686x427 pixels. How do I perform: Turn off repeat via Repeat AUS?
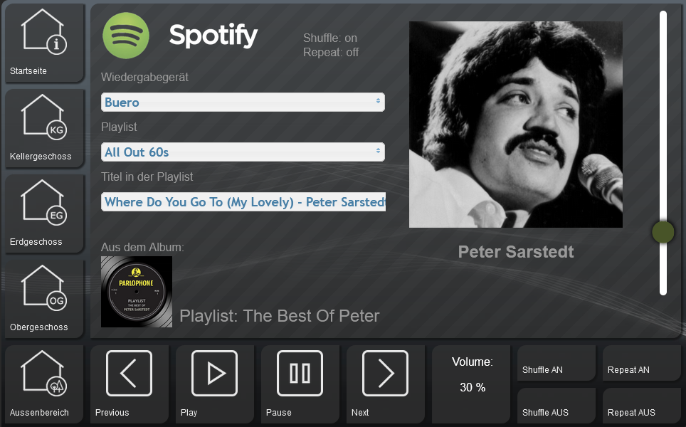click(x=641, y=406)
